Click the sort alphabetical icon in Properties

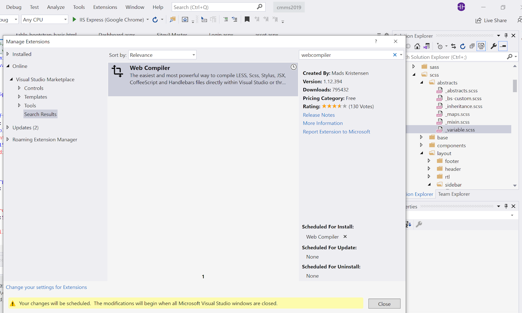[x=408, y=224]
